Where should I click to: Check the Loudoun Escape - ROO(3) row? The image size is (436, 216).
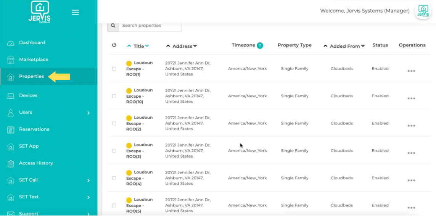click(x=114, y=151)
